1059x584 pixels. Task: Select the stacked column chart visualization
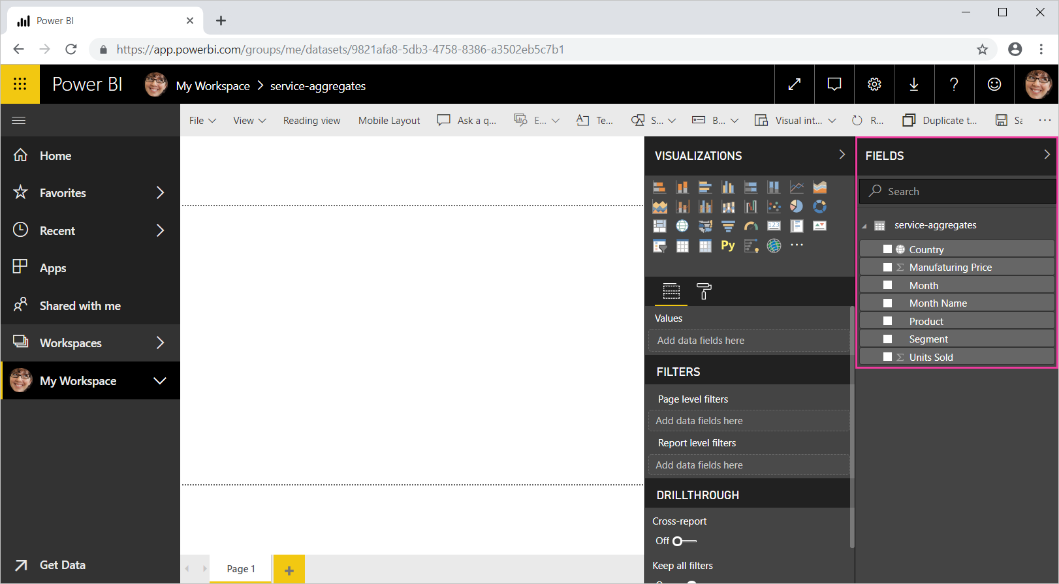pyautogui.click(x=682, y=187)
